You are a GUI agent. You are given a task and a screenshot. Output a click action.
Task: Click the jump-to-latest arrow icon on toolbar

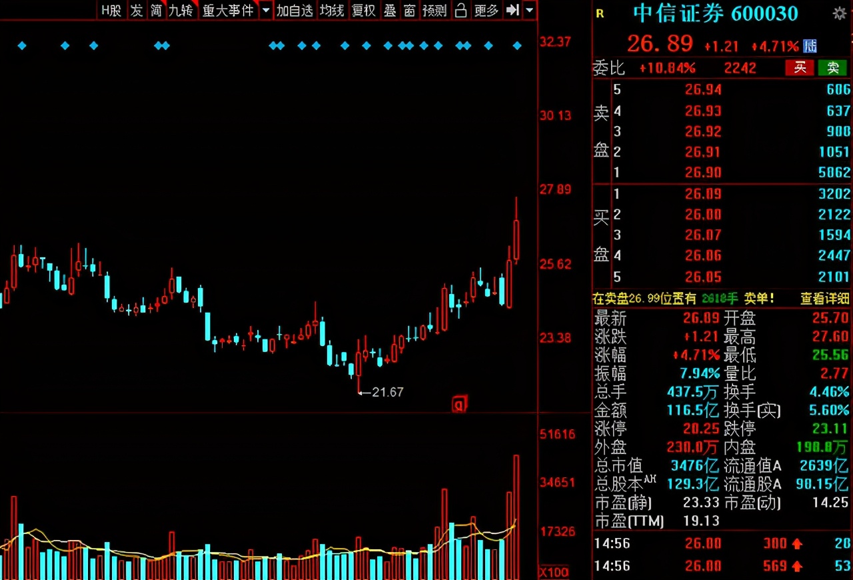coord(512,11)
